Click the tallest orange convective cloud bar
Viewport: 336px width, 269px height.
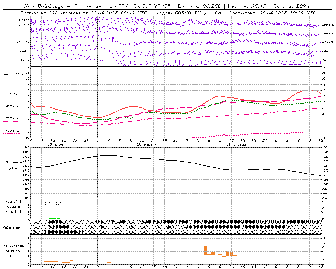(205, 250)
